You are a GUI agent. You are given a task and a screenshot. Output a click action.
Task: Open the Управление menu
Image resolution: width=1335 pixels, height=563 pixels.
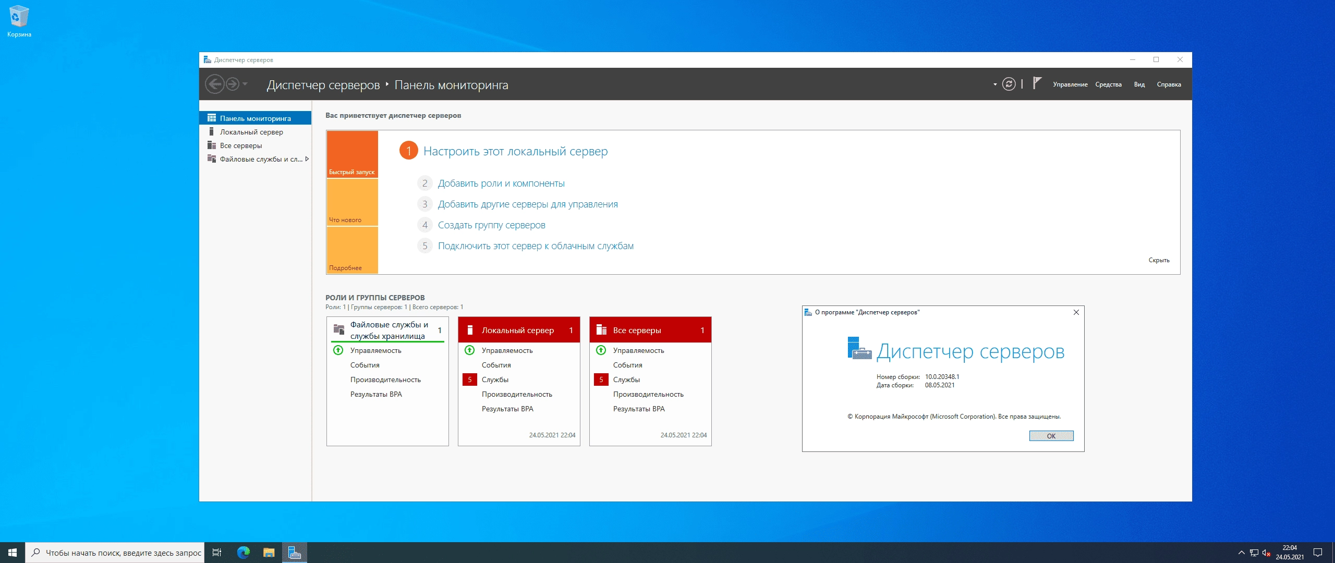point(1070,84)
